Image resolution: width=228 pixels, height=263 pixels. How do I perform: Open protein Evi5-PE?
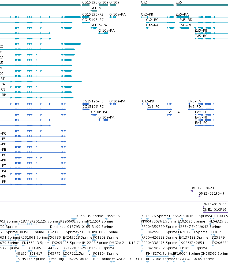[x=201, y=112]
